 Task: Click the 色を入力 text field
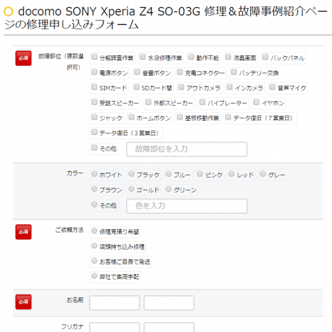click(x=187, y=206)
